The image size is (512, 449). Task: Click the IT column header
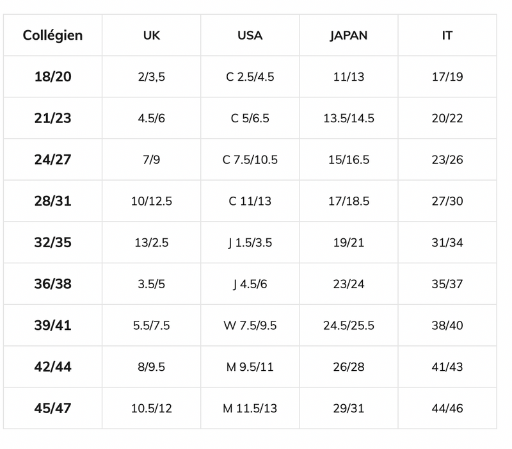tap(447, 35)
